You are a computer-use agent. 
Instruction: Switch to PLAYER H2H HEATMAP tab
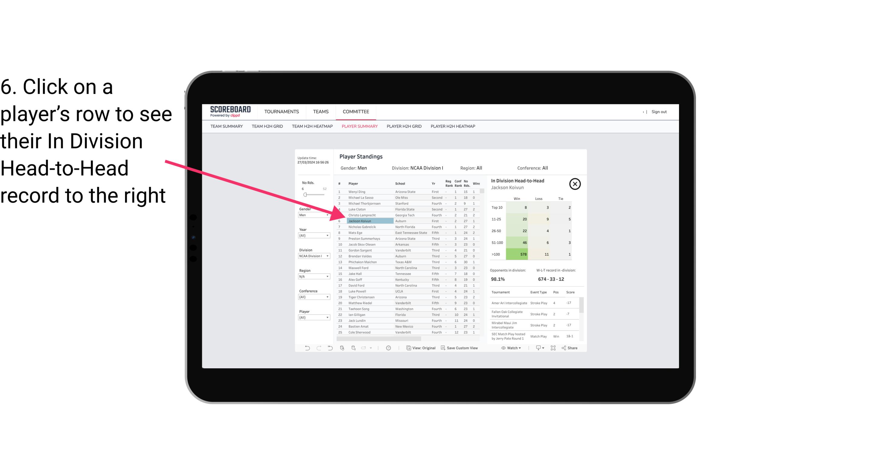click(453, 127)
